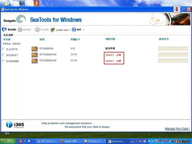Click the keyboard icon in language bar
192x144 pixels.
click(x=133, y=141)
